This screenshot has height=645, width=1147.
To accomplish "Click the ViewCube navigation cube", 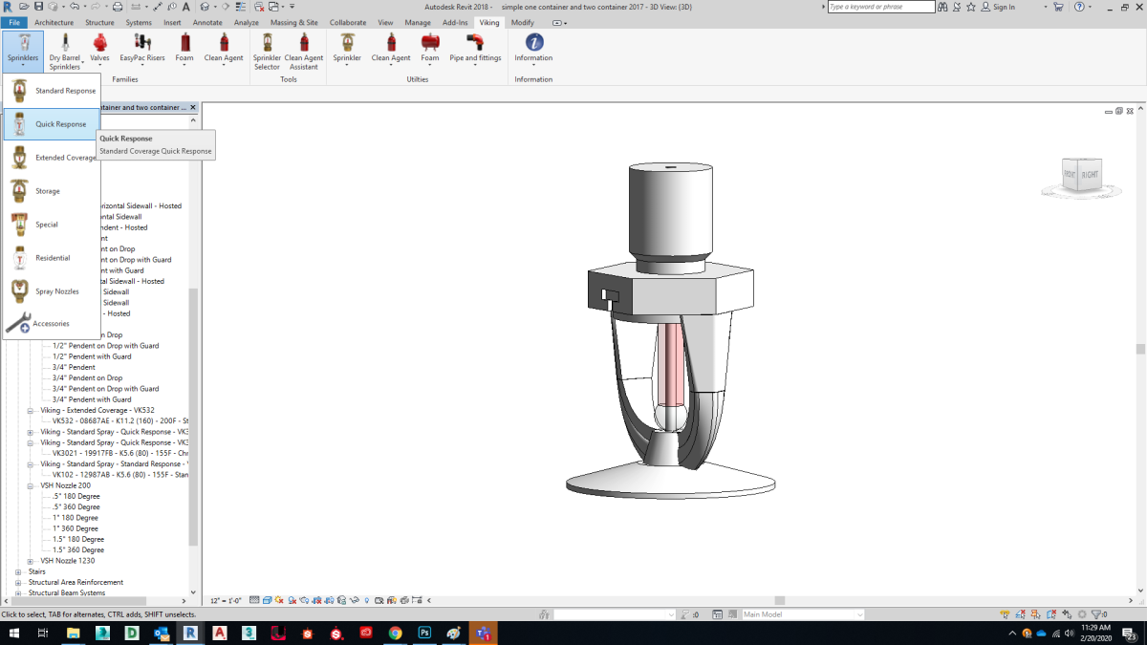I will (x=1081, y=175).
